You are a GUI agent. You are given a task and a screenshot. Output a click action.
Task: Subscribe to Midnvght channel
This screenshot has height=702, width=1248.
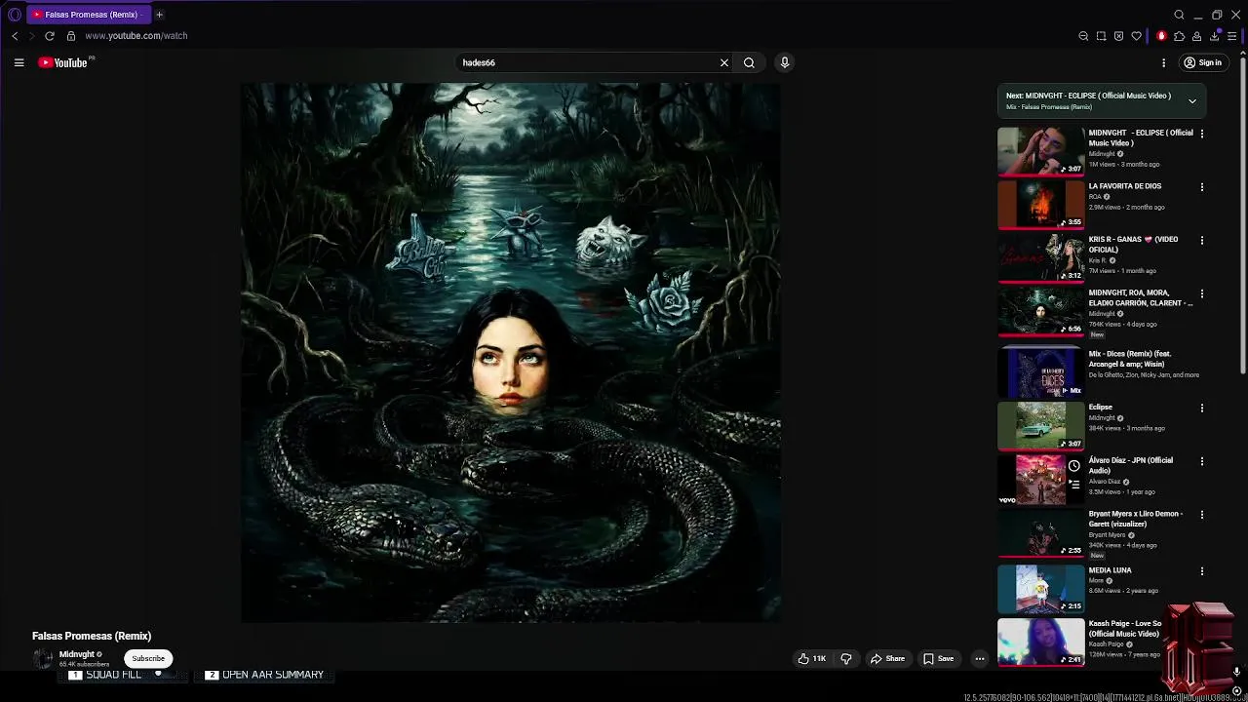(x=148, y=658)
